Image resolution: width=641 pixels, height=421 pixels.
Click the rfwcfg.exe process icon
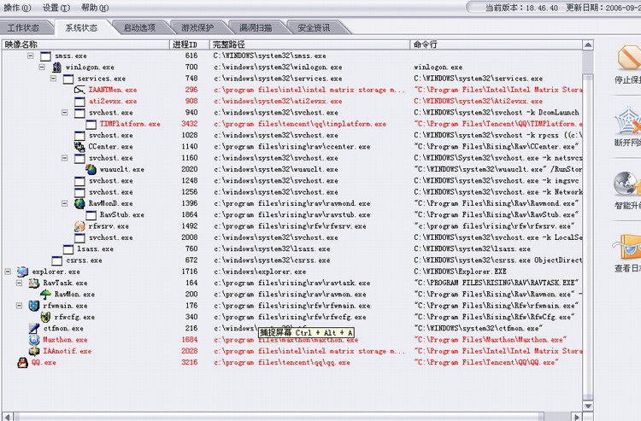[x=45, y=317]
